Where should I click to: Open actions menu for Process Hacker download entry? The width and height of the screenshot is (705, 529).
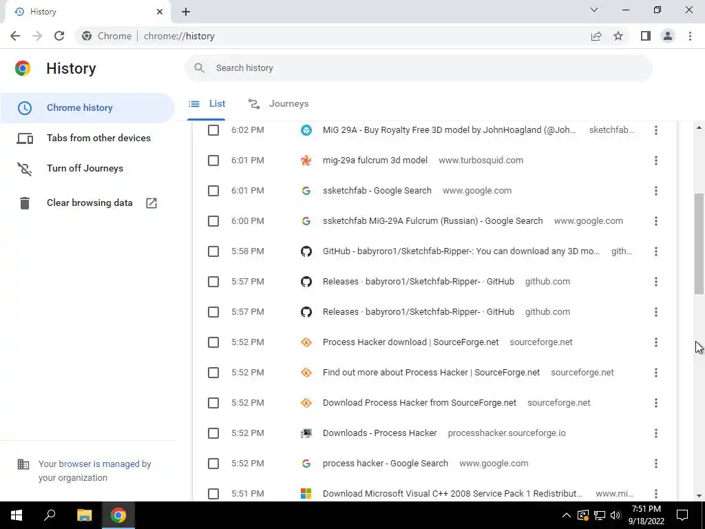[x=655, y=342]
